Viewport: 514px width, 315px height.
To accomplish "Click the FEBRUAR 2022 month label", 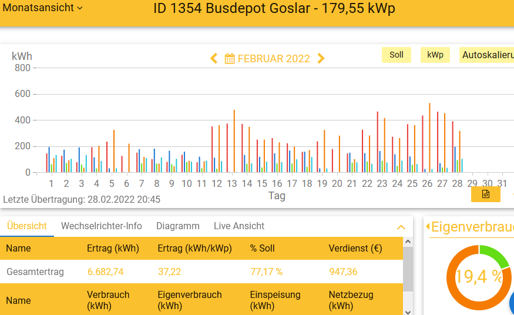I will tap(274, 59).
